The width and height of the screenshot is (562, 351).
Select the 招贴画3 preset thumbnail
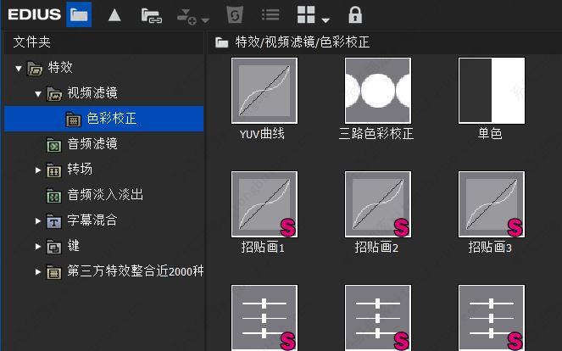pyautogui.click(x=492, y=204)
